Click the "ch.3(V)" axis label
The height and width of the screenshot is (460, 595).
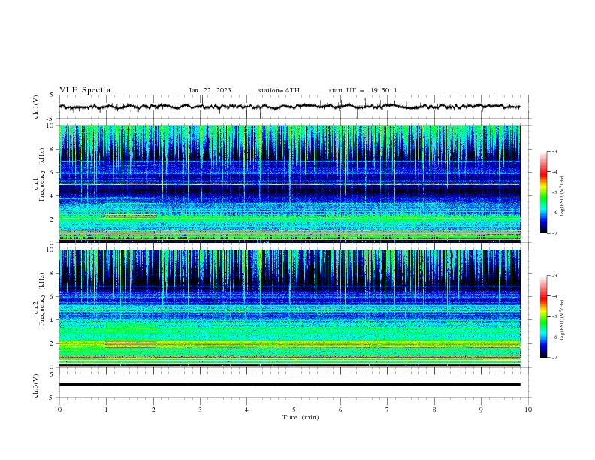[x=36, y=386]
